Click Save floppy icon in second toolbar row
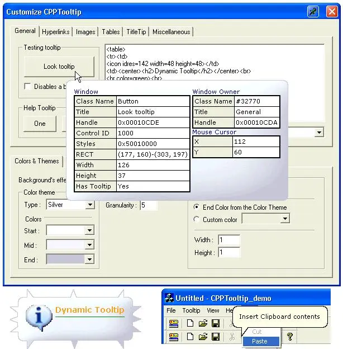Viewport: 343px width, 349px height. 216,337
